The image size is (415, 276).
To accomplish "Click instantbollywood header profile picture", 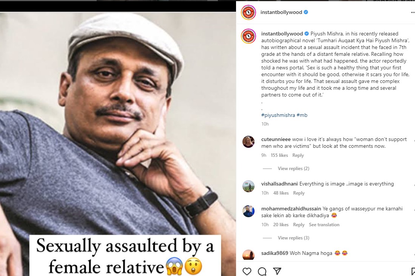I will (x=248, y=12).
